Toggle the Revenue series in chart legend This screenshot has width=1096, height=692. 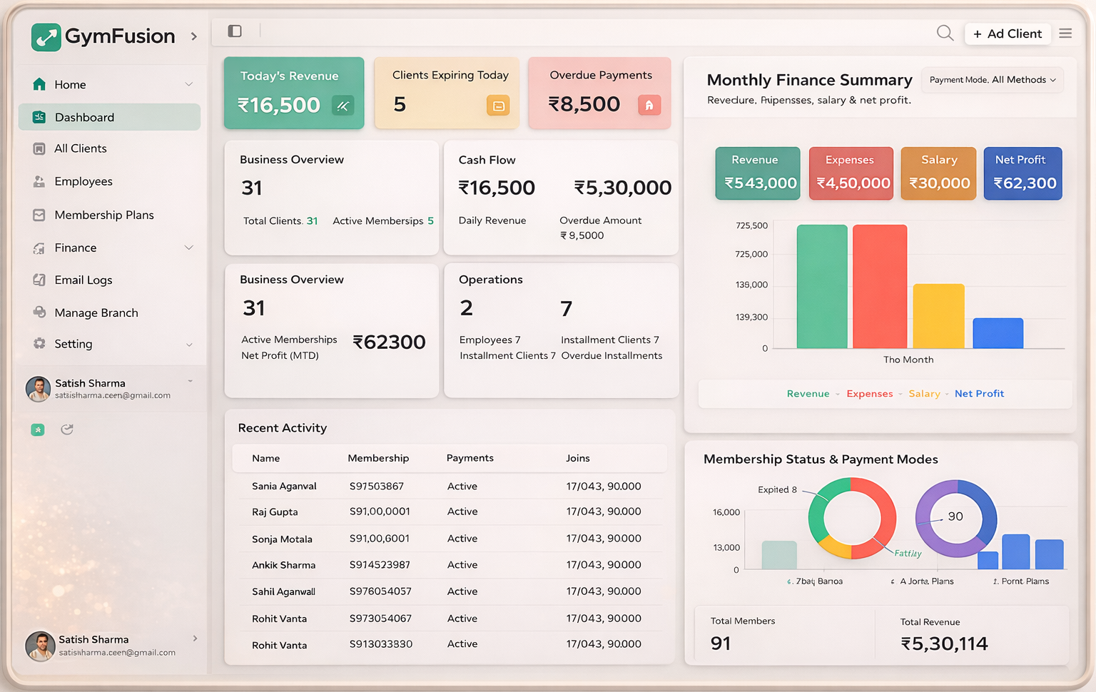(808, 394)
